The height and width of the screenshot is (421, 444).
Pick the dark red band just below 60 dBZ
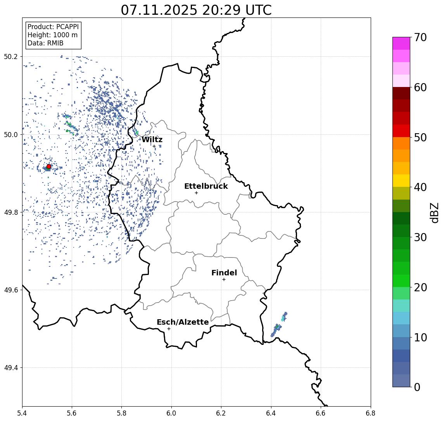(x=401, y=93)
